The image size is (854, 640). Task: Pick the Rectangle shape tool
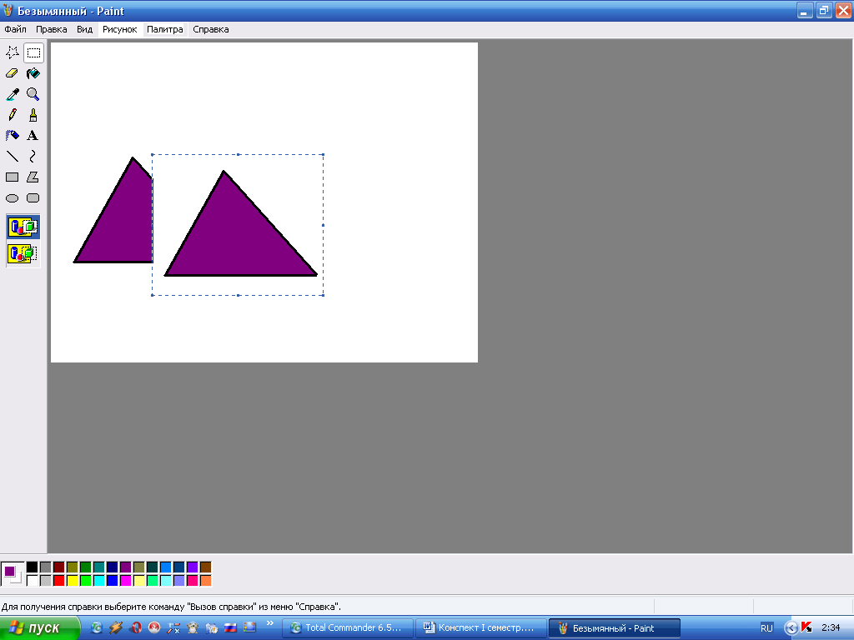(12, 177)
